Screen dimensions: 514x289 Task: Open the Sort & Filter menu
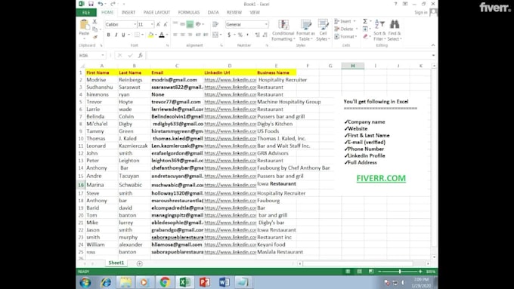(379, 30)
